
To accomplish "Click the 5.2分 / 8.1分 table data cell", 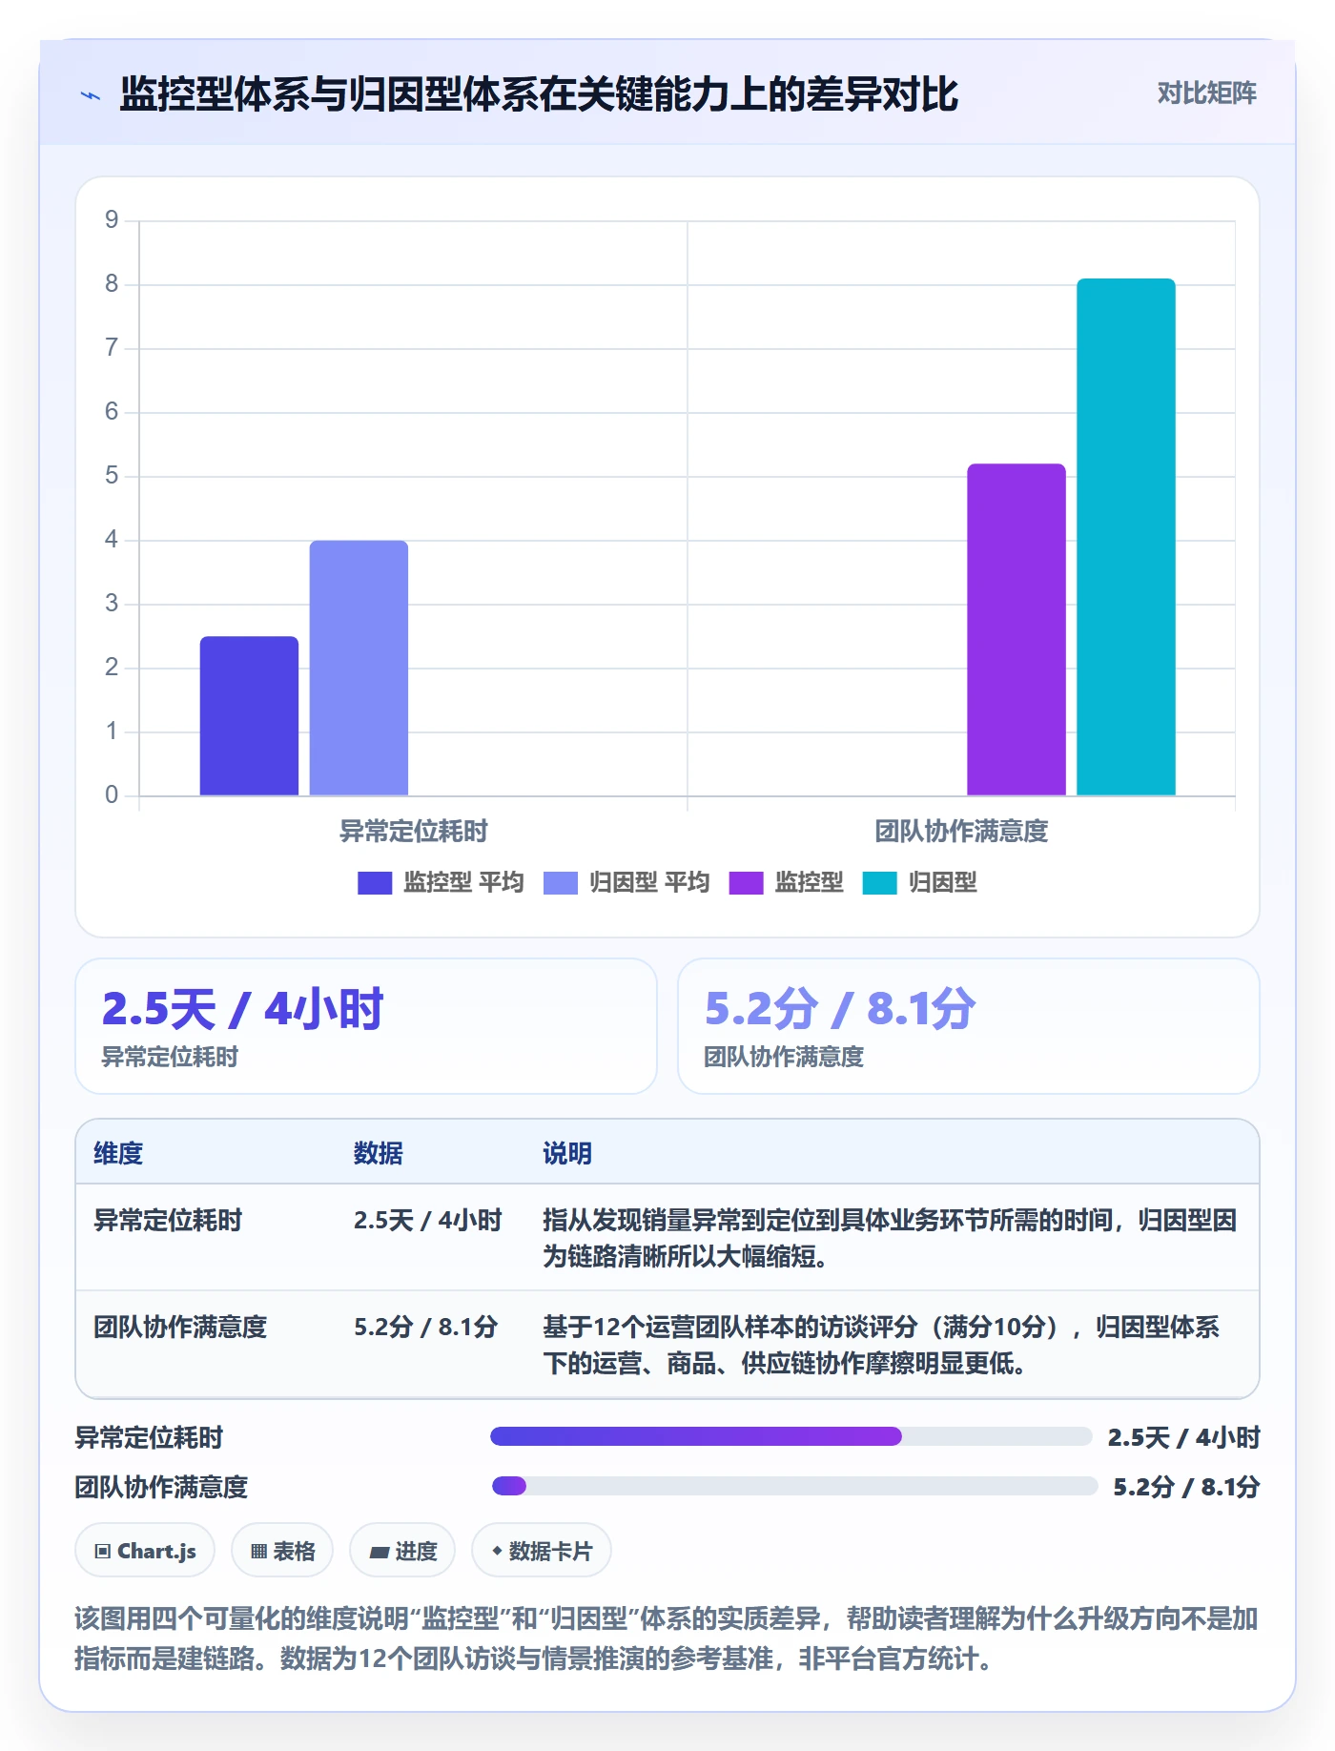I will [426, 1327].
